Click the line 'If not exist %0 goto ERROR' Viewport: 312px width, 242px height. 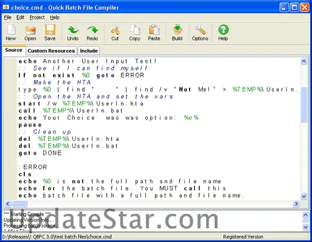tap(81, 75)
